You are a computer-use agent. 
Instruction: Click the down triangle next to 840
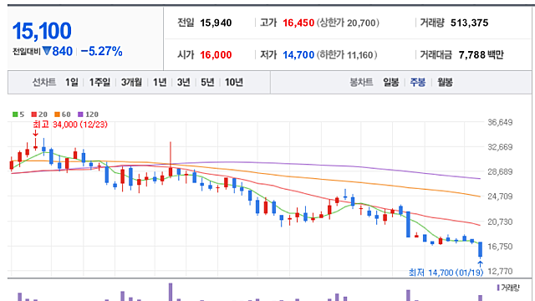(47, 51)
